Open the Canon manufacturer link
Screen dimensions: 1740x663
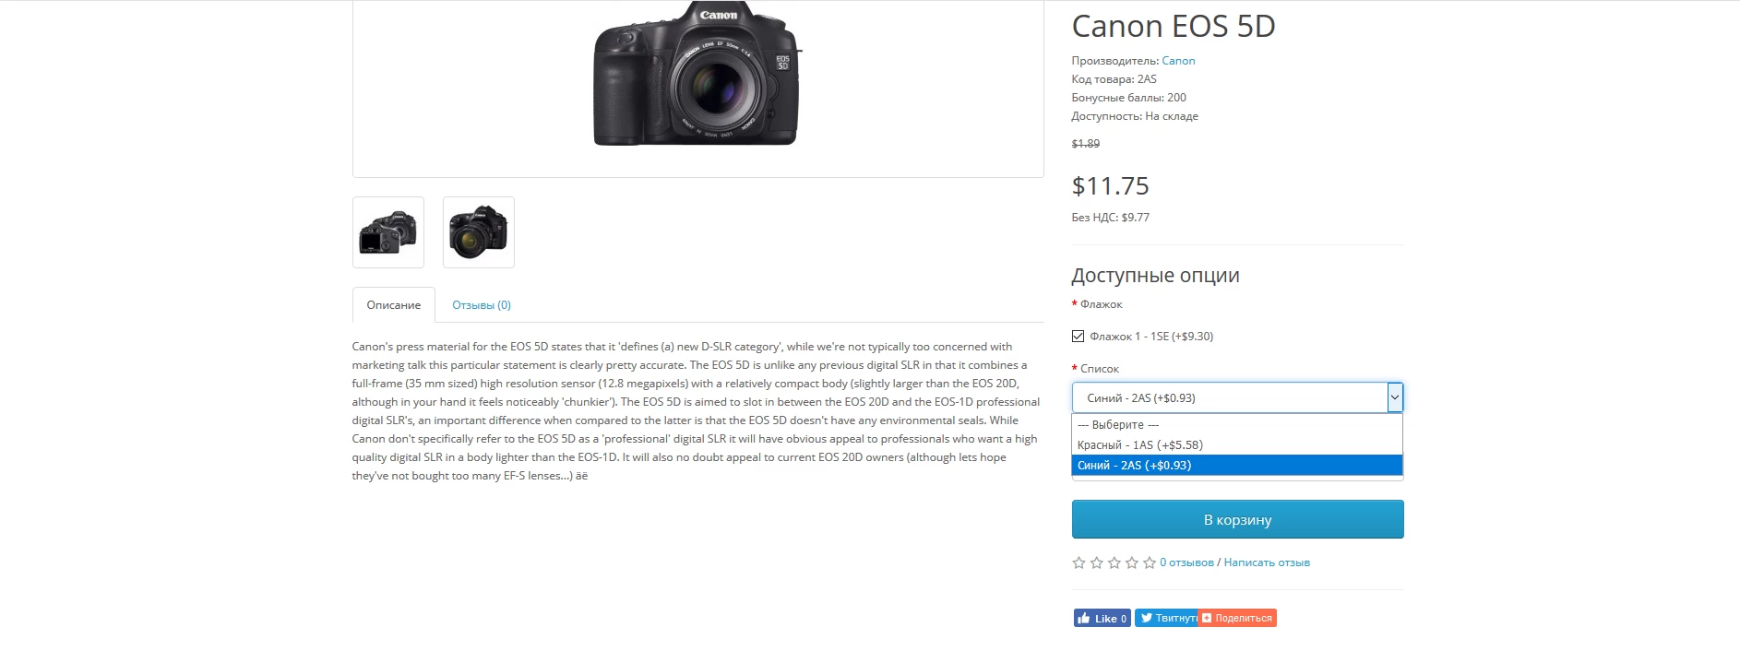(x=1178, y=61)
